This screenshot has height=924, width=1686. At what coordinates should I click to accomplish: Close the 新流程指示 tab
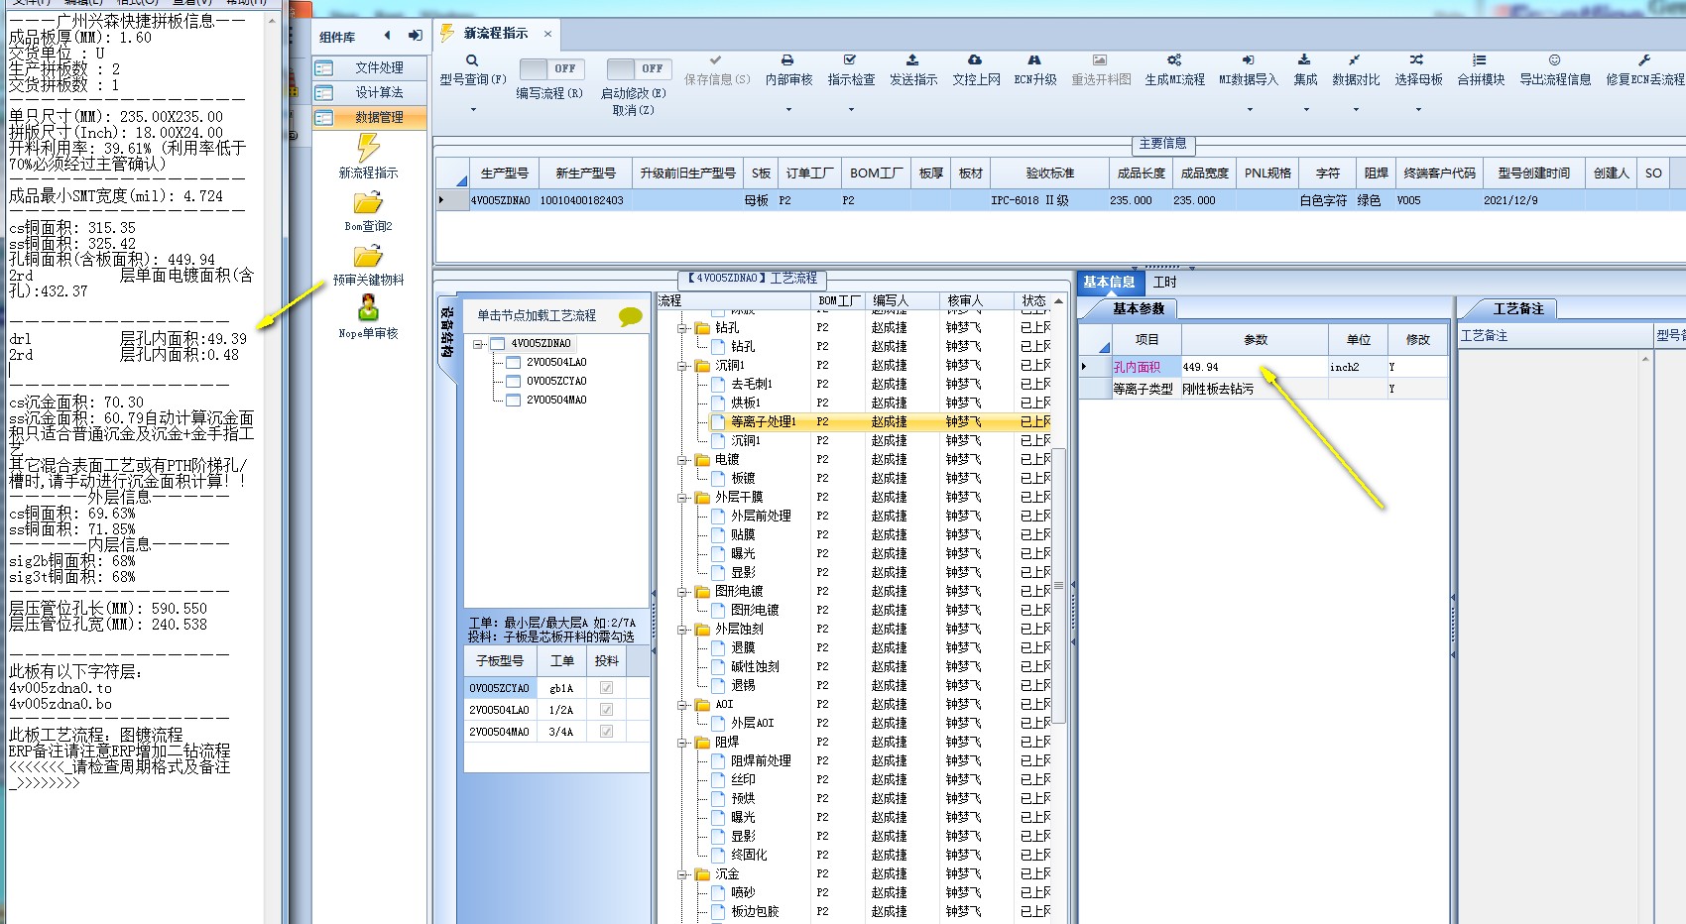coord(547,34)
